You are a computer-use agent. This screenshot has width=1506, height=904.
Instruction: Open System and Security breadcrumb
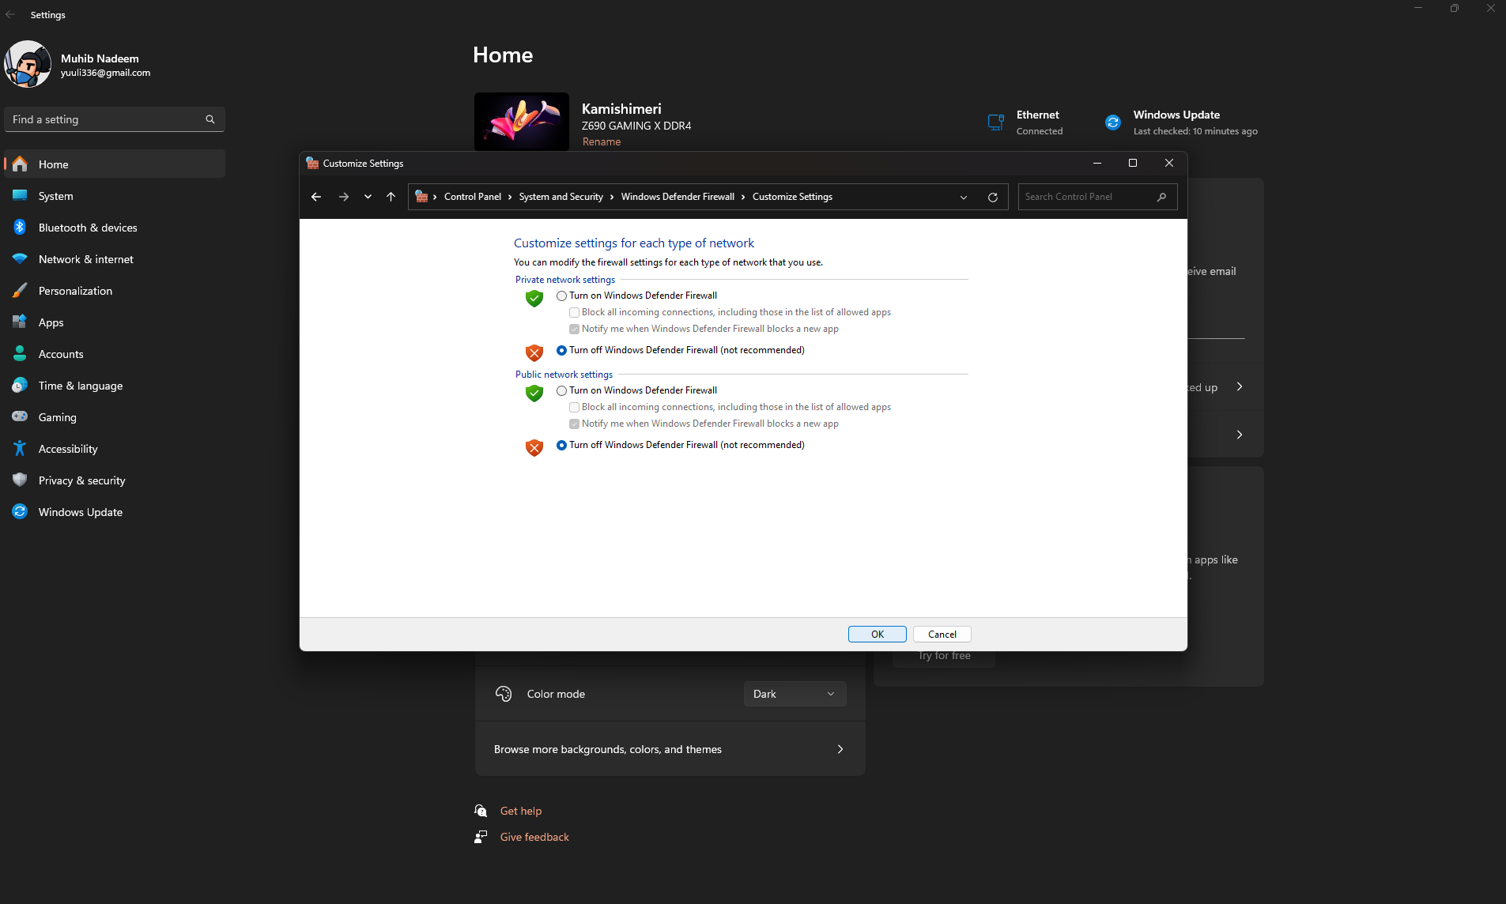click(561, 197)
